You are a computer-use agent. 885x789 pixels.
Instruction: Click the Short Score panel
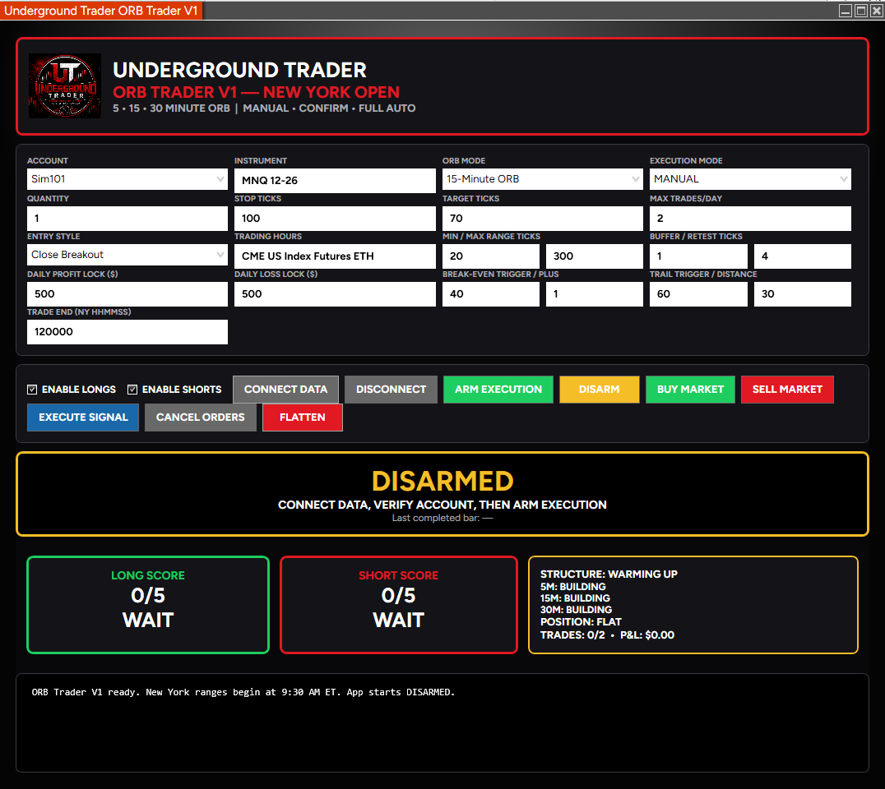[398, 605]
